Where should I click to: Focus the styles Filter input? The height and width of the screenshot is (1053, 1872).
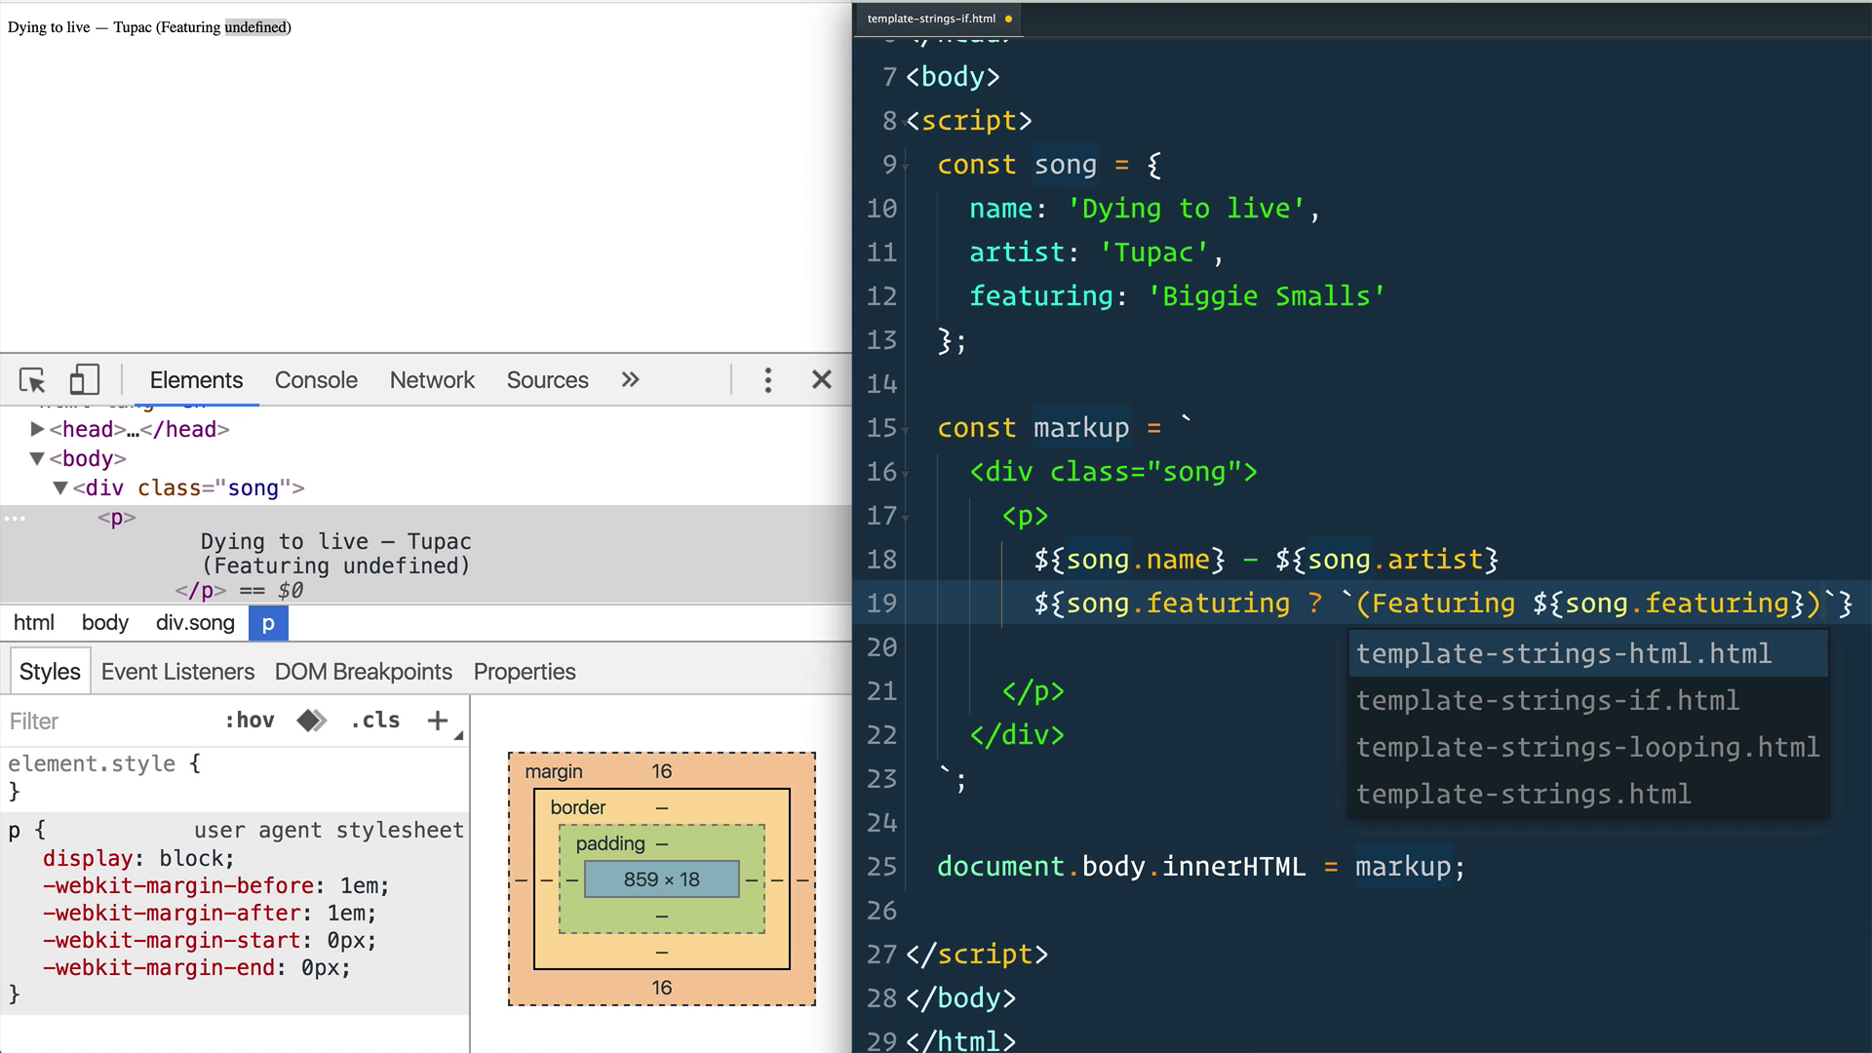click(107, 721)
